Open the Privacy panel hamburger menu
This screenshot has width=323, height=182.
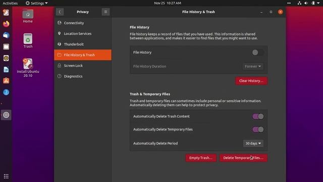(105, 12)
